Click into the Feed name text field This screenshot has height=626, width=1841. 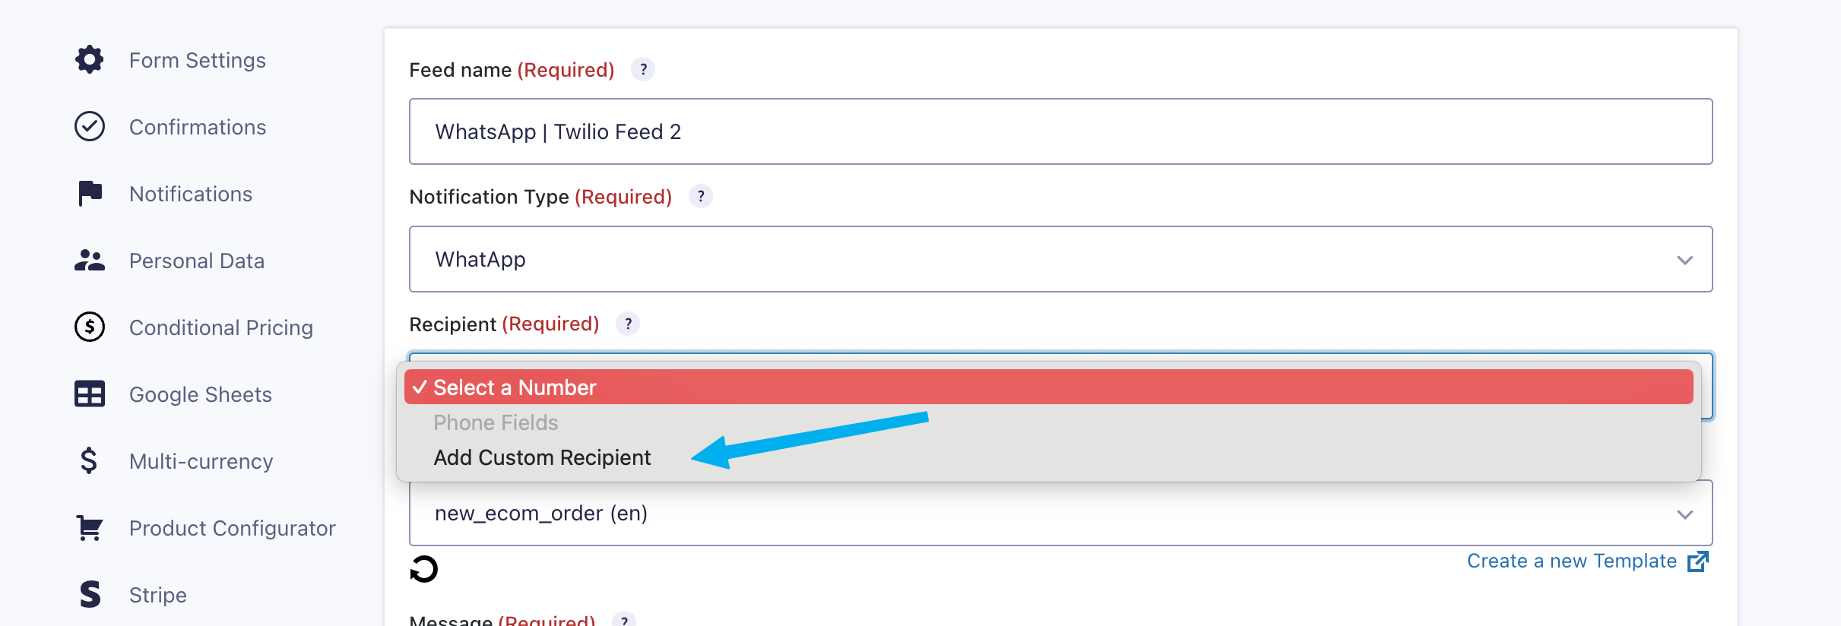click(x=1060, y=131)
